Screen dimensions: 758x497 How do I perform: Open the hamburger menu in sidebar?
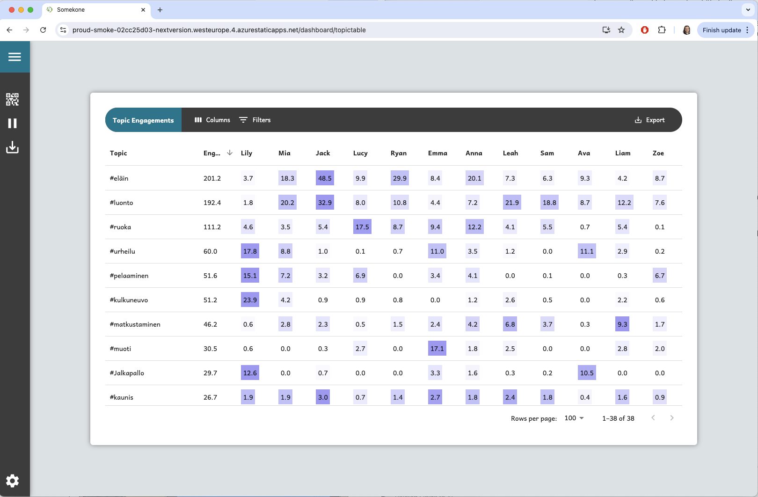[x=15, y=57]
